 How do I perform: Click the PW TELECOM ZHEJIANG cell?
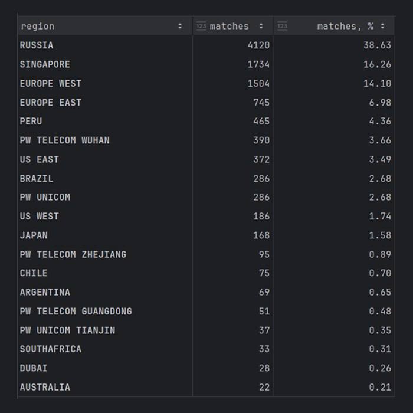point(73,254)
